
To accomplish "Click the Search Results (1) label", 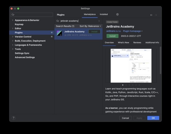I will pos(65,26).
